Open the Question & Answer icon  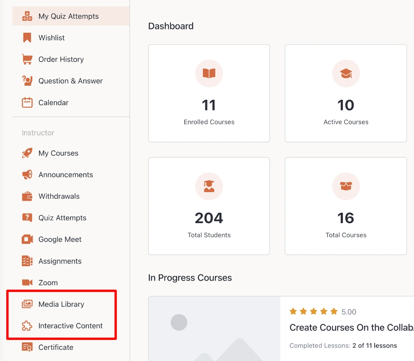click(26, 80)
